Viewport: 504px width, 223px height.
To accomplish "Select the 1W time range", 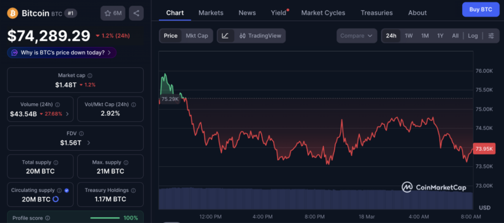I will point(409,36).
